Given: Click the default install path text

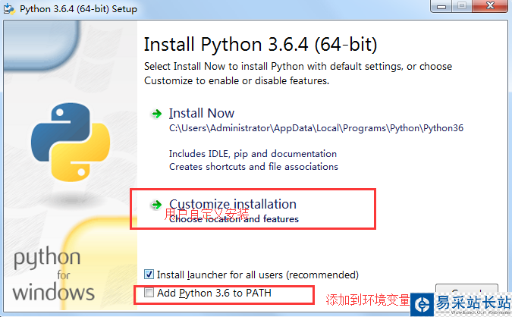Looking at the screenshot, I should 316,128.
